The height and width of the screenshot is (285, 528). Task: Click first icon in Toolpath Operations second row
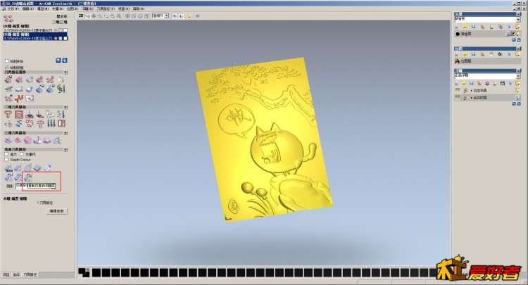(8, 89)
